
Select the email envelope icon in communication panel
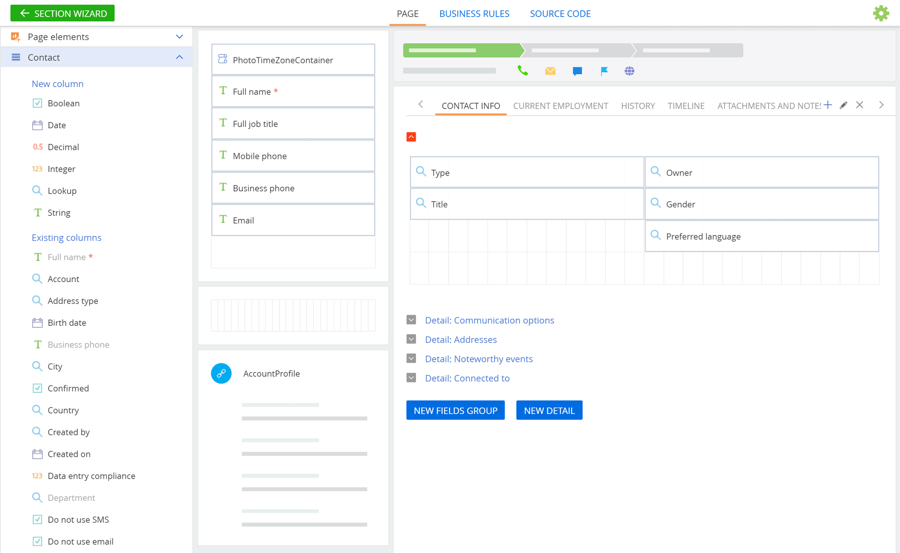550,71
